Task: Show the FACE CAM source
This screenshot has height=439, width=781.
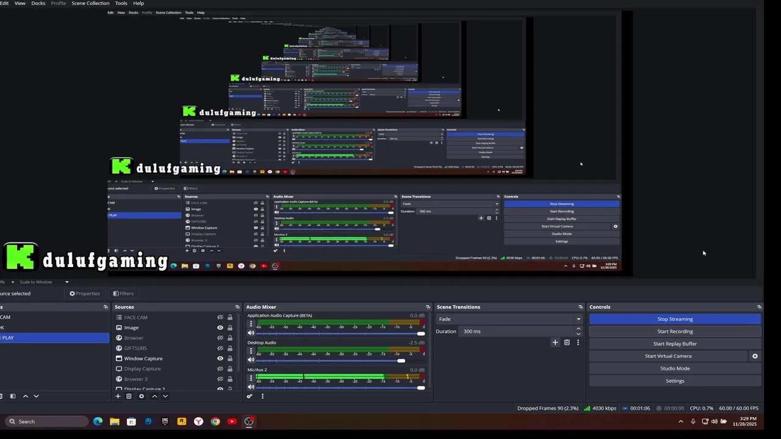Action: point(220,318)
